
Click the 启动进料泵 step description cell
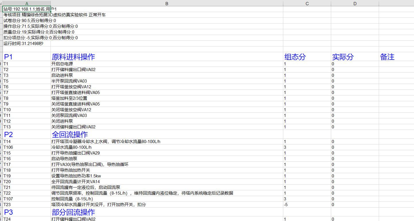(167, 75)
